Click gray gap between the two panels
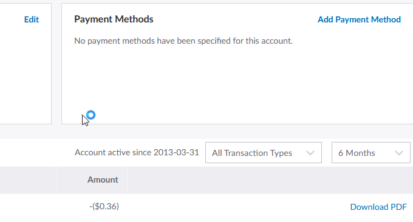Image resolution: width=413 pixels, height=222 pixels. [x=56, y=64]
